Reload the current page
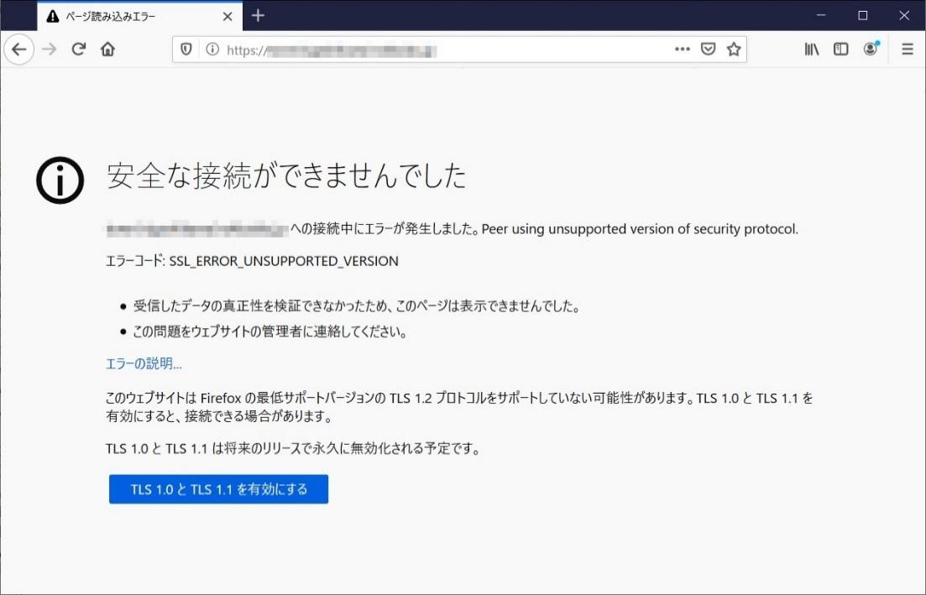 [x=79, y=50]
